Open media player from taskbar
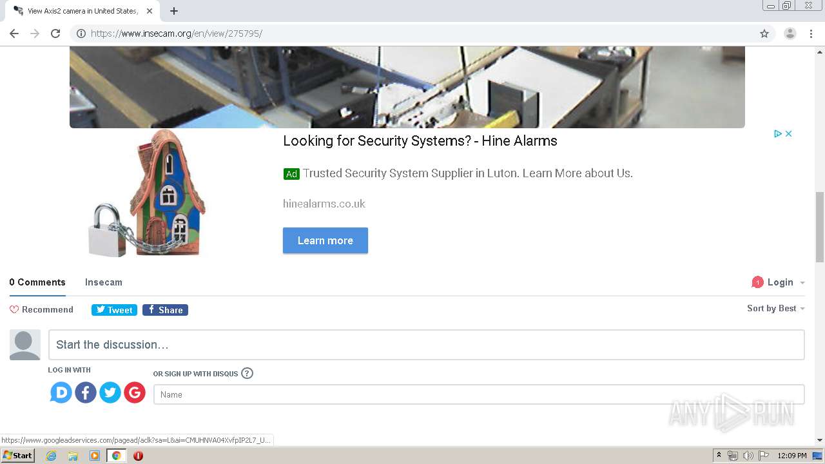The image size is (825, 464). [x=95, y=456]
